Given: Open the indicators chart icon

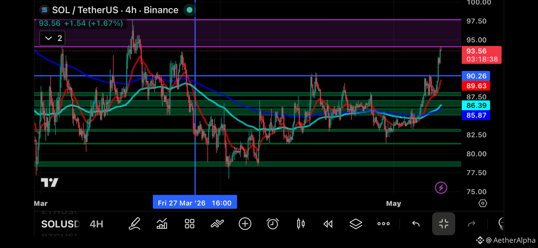Looking at the screenshot, I should click(162, 224).
